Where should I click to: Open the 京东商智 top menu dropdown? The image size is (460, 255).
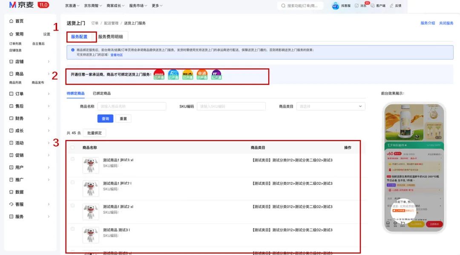(x=93, y=6)
